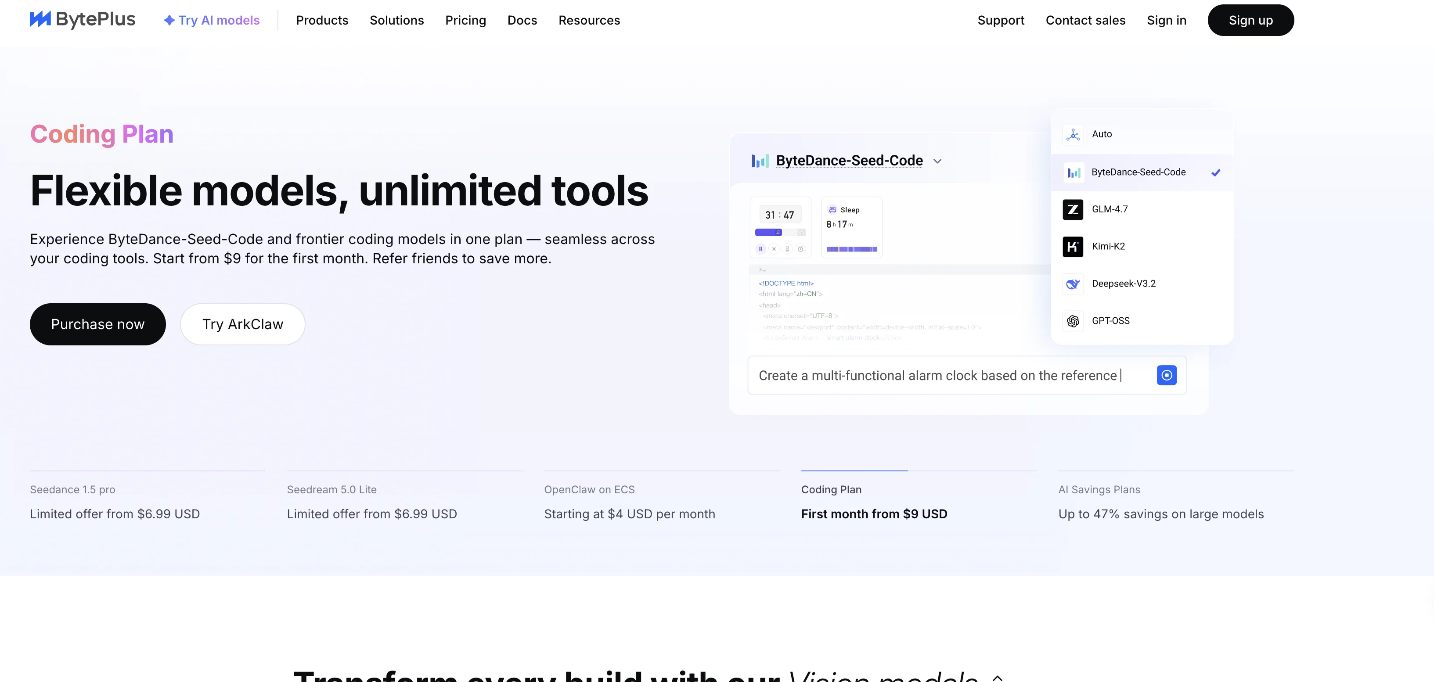
Task: Click the Try ArkClaw button
Action: click(x=242, y=324)
